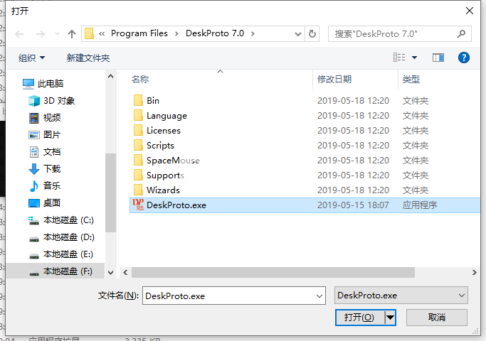The width and height of the screenshot is (486, 341).
Task: Open more view options arrow
Action: pyautogui.click(x=414, y=58)
